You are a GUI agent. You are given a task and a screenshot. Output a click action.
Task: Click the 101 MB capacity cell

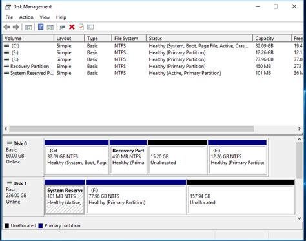click(x=263, y=73)
